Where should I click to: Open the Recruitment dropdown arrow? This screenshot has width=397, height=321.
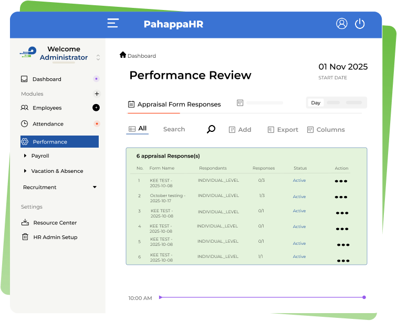click(95, 187)
